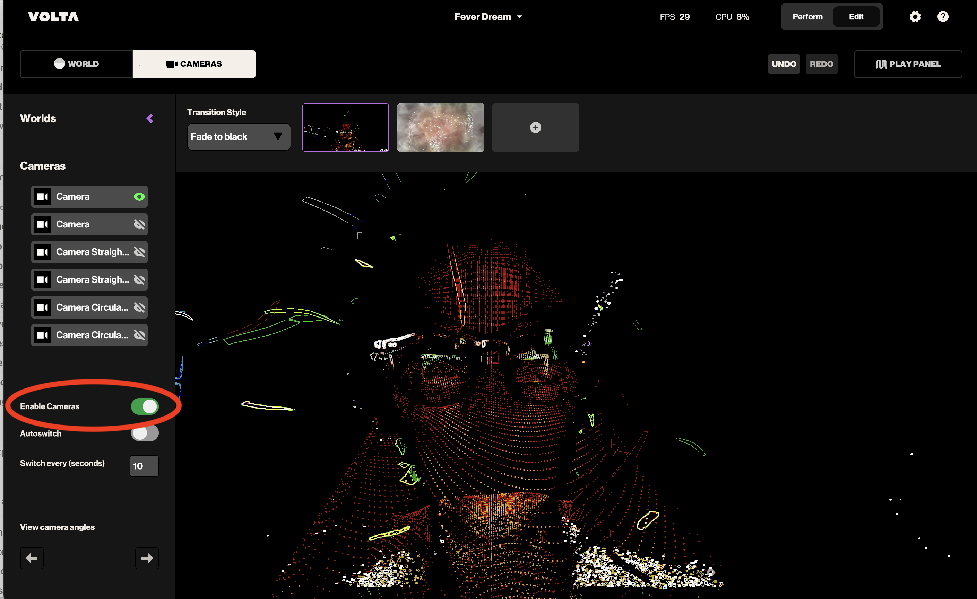Collapse the sidebar with purple chevron

pyautogui.click(x=150, y=118)
